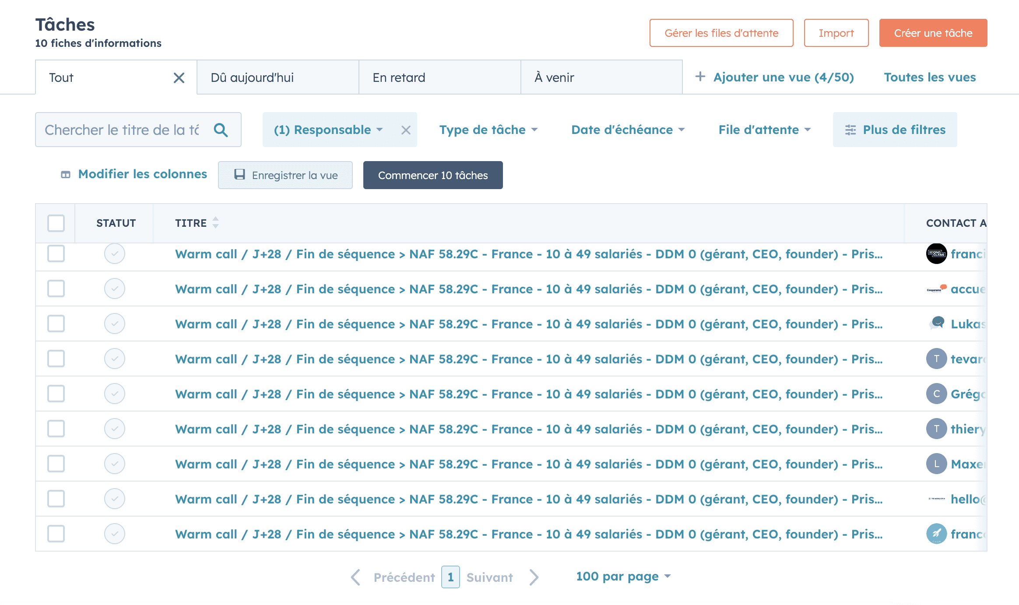Click Gérer les files d'attente button
1019x605 pixels.
721,33
